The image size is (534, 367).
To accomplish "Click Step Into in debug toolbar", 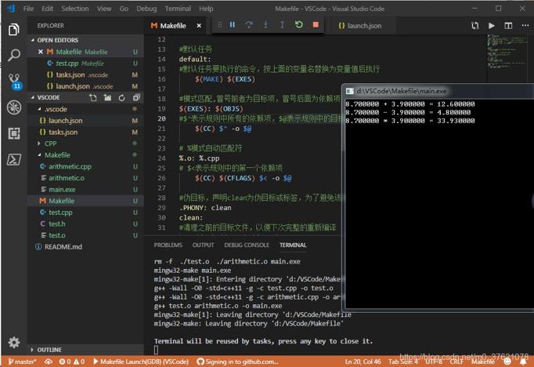I will coord(265,24).
